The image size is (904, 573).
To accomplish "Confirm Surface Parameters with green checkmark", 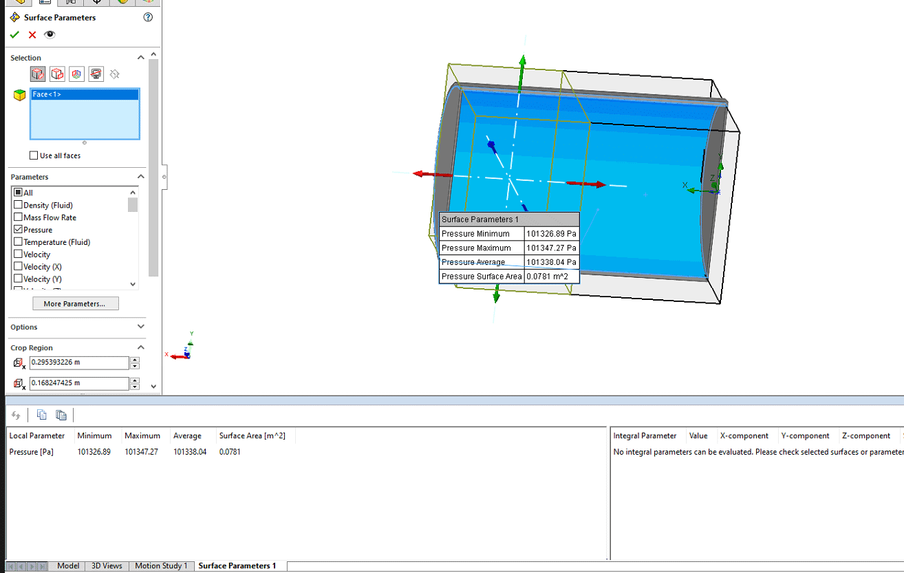I will 14,35.
